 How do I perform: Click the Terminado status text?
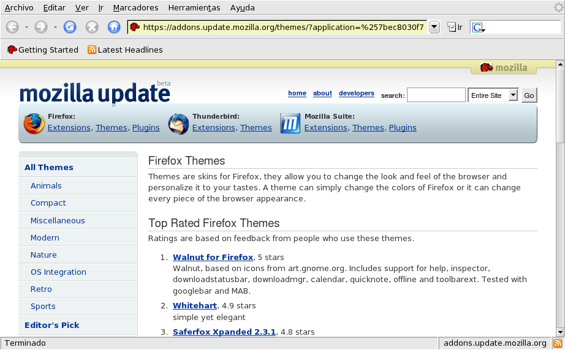coord(25,343)
